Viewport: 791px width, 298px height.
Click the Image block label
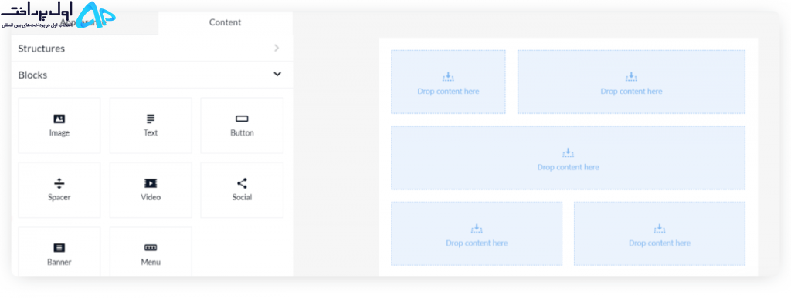coord(59,133)
